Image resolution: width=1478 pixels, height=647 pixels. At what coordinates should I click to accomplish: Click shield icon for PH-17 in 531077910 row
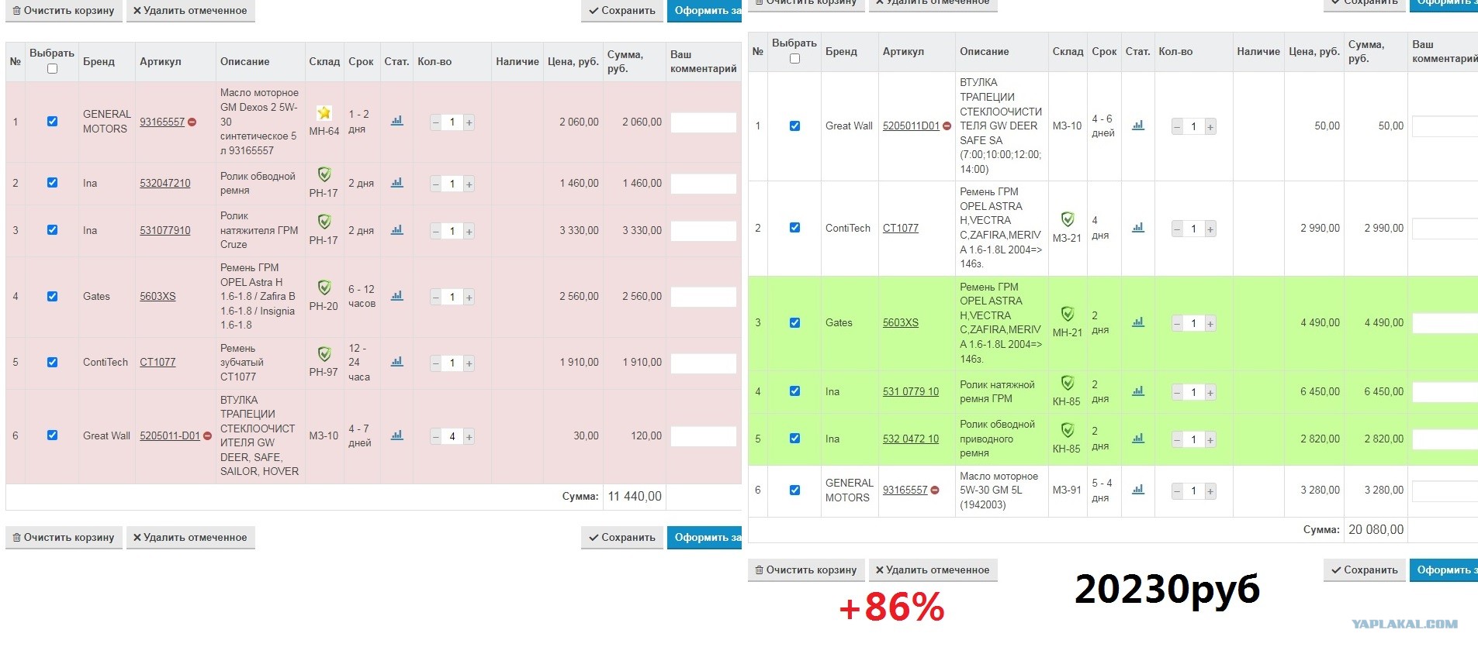[x=324, y=222]
